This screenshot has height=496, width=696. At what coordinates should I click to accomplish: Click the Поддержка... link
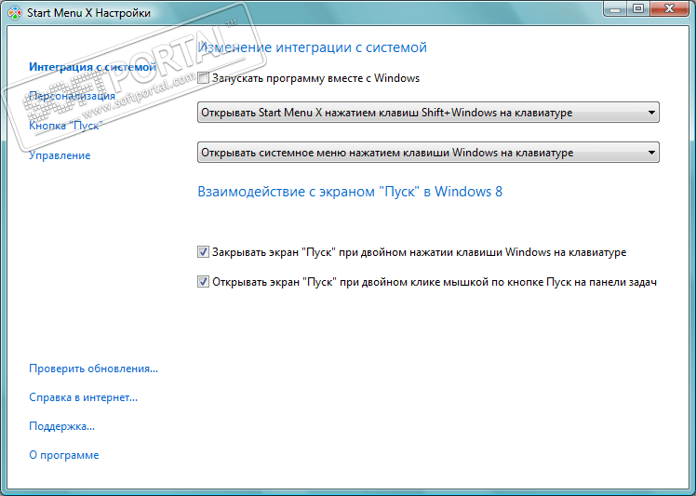(x=61, y=427)
